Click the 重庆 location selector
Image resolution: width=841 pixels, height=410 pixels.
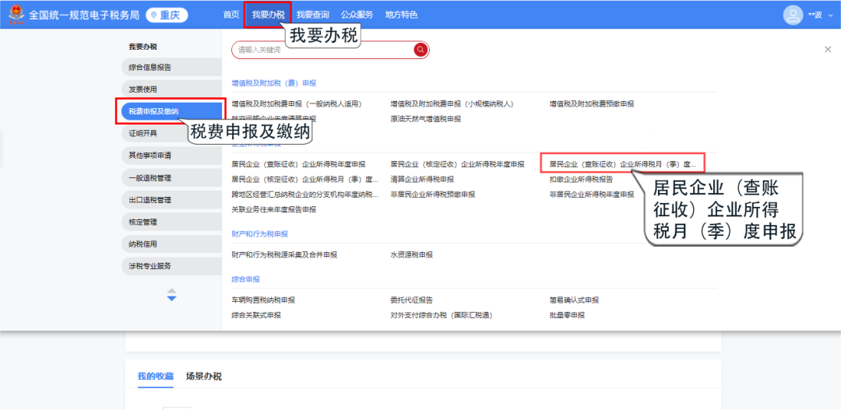point(167,15)
